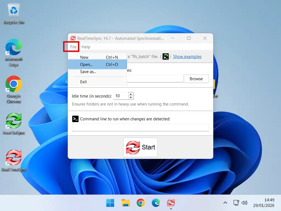Open the Help menu
281x211 pixels.
86,47
